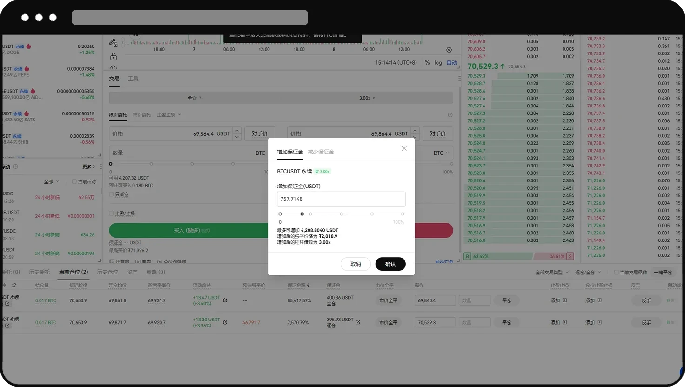Click the order info help icon
Image resolution: width=685 pixels, height=387 pixels.
(450, 115)
